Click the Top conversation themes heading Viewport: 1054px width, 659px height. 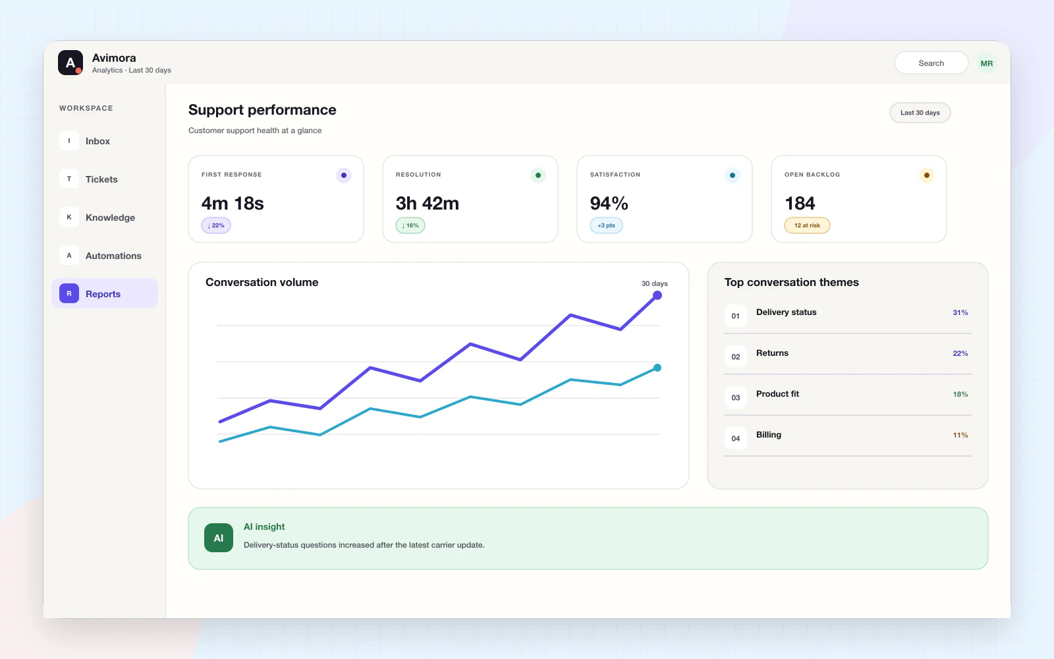click(791, 282)
